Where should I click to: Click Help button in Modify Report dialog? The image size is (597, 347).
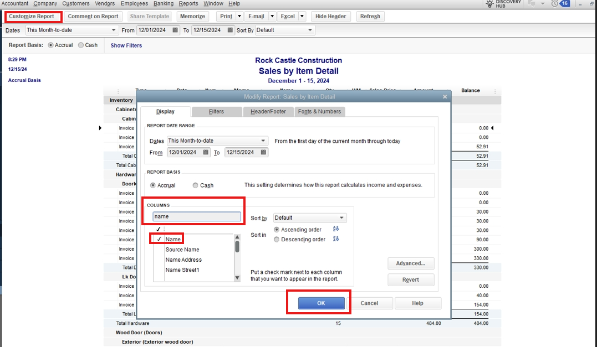point(417,303)
